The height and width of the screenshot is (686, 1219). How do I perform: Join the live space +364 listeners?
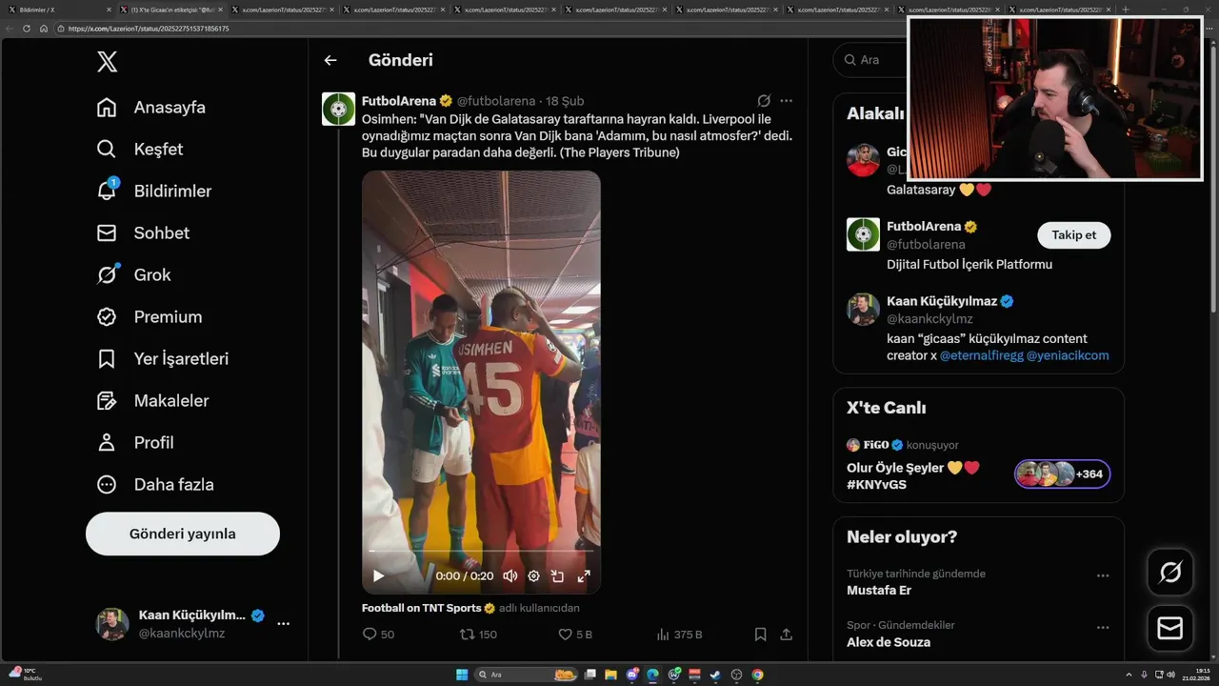(x=1063, y=474)
